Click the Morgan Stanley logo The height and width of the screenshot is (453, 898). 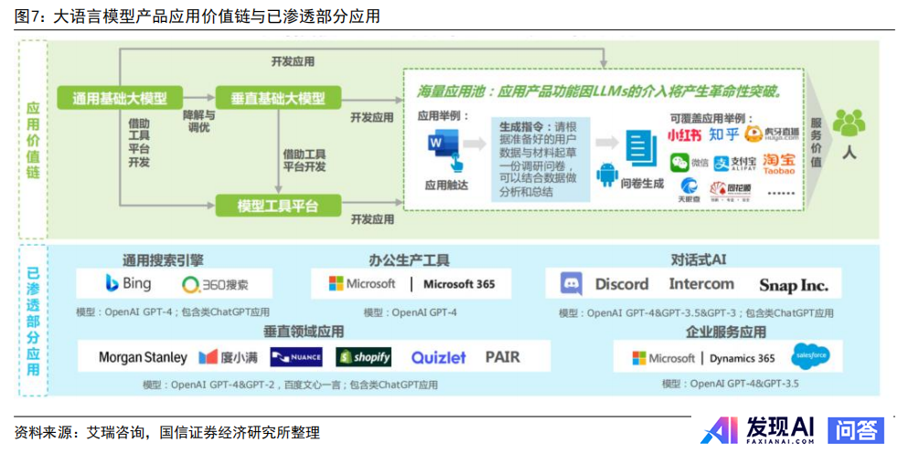point(143,357)
